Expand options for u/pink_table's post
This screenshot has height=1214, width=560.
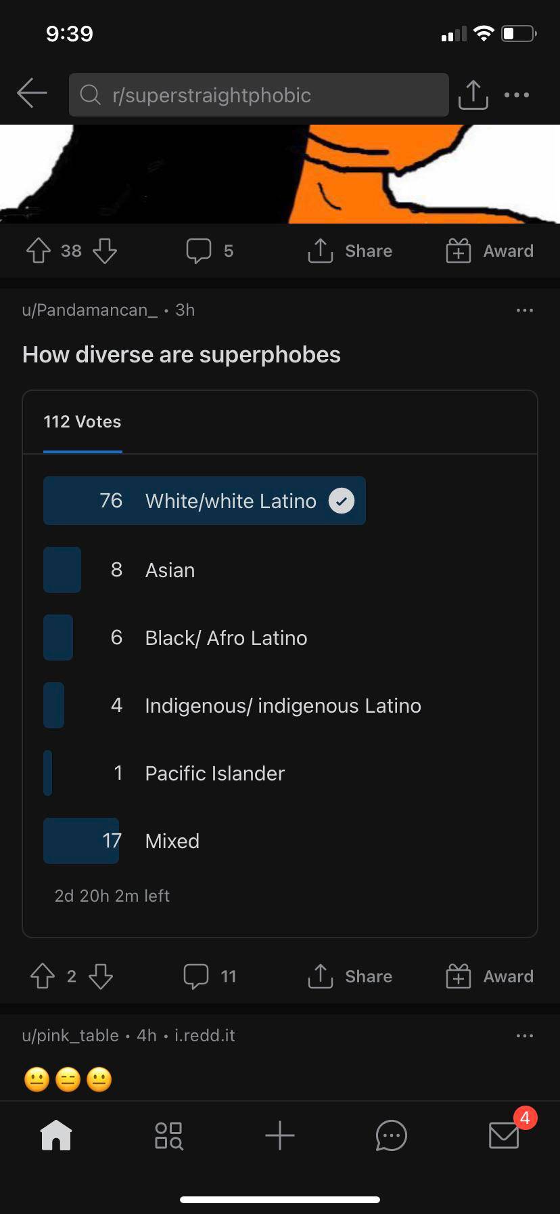(x=525, y=1035)
